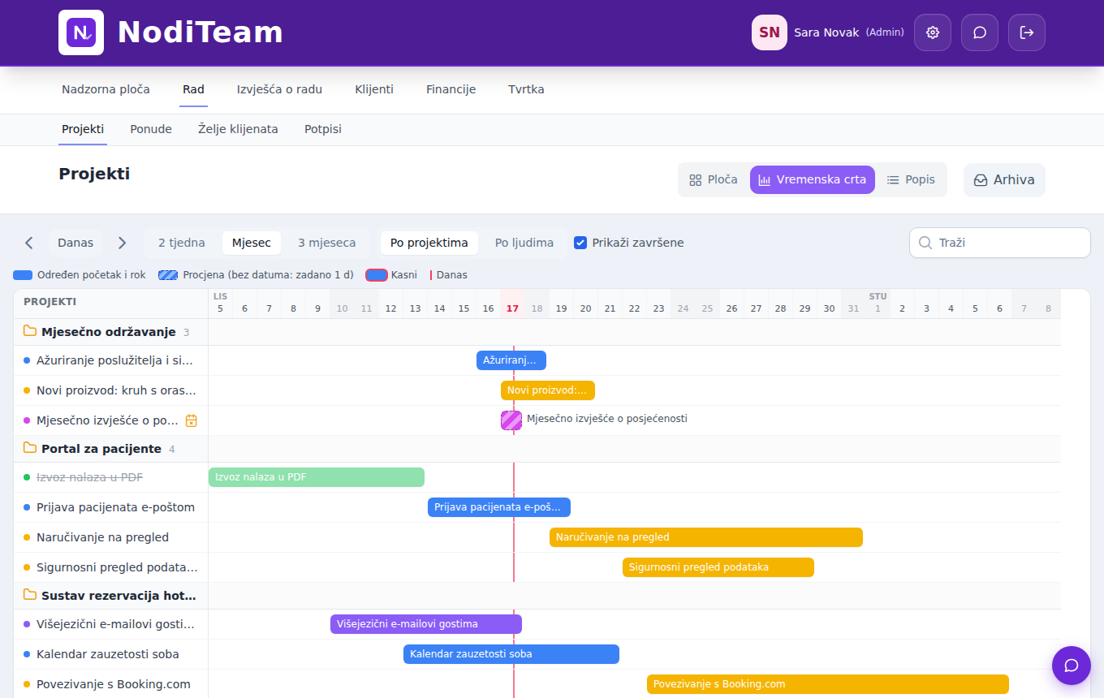The image size is (1104, 698).
Task: Click the logout icon in header
Action: (1027, 32)
